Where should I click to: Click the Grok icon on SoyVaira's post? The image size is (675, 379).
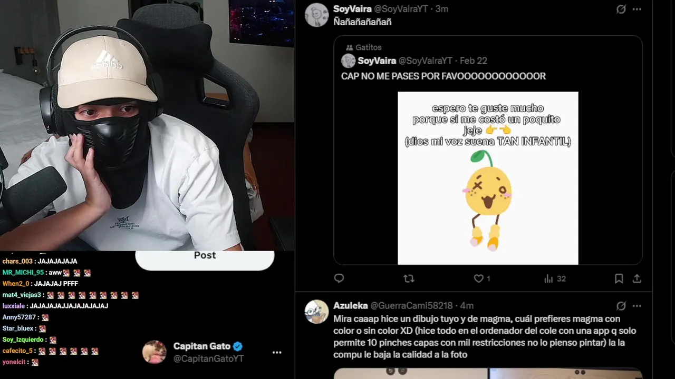(621, 9)
